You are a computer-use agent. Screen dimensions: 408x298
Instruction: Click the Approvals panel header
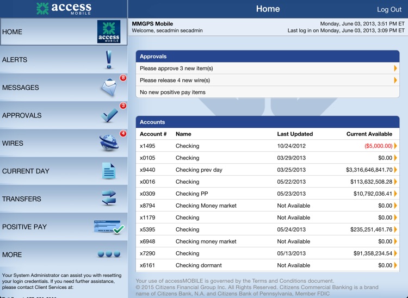pyautogui.click(x=268, y=56)
